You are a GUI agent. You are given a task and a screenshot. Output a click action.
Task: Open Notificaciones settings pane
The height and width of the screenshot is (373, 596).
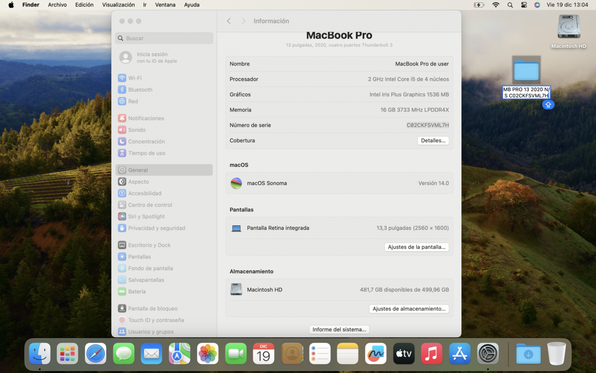[x=146, y=118]
